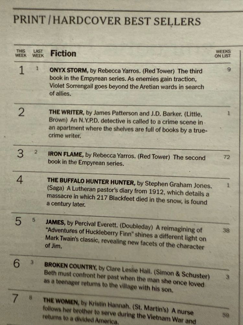Image resolution: width=243 pixels, height=325 pixels.
Task: Click the WEEKS ON LIST column header
Action: click(223, 54)
